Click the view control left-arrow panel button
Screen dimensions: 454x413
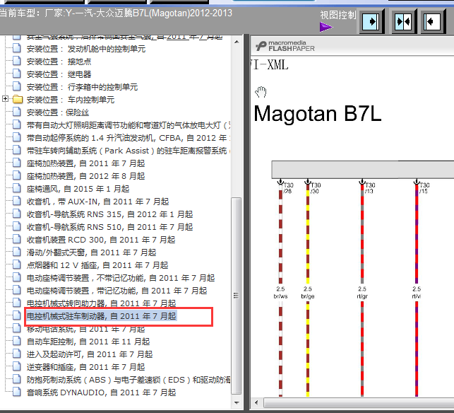[433, 22]
